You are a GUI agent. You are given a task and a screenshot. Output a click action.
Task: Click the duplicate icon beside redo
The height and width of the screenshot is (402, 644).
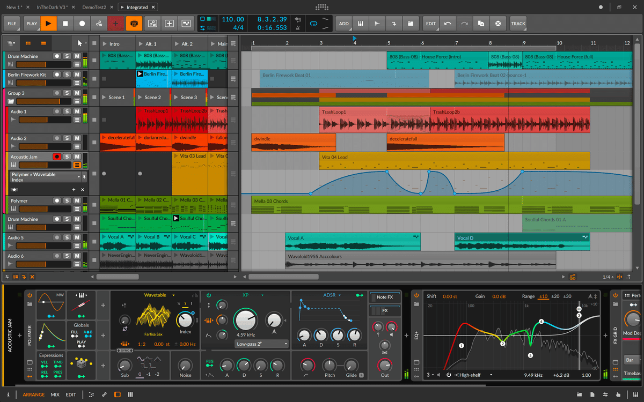pyautogui.click(x=481, y=24)
